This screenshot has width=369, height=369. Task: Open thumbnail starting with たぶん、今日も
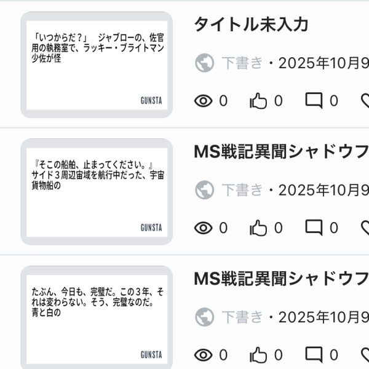pyautogui.click(x=97, y=319)
